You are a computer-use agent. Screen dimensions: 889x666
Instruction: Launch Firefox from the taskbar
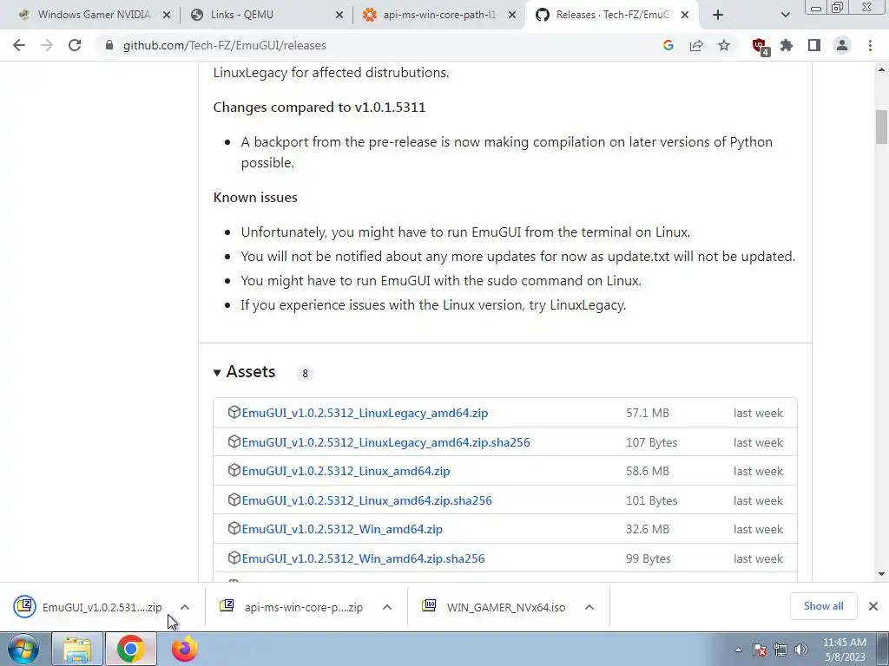click(184, 649)
